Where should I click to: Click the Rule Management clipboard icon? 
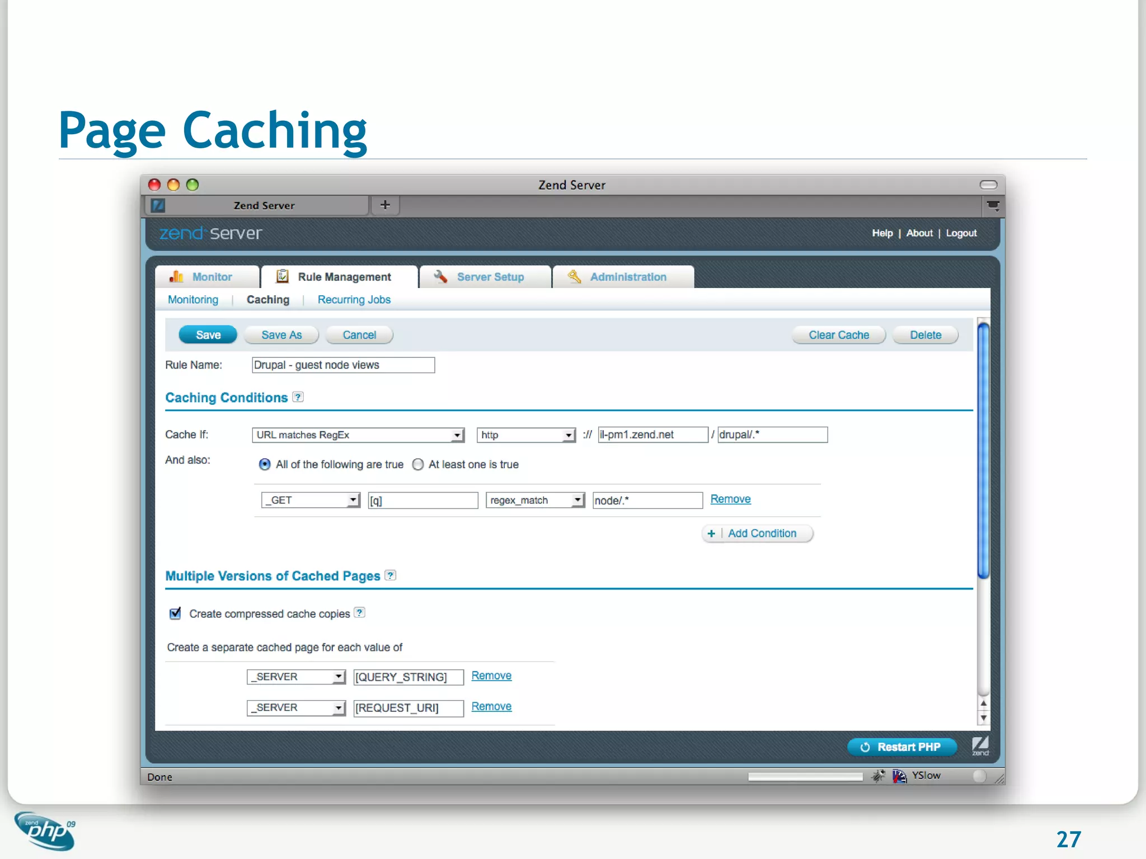tap(283, 276)
